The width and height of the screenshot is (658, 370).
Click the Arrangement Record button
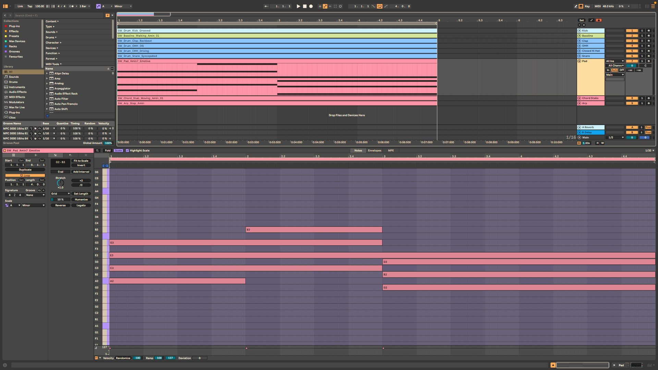[x=311, y=6]
